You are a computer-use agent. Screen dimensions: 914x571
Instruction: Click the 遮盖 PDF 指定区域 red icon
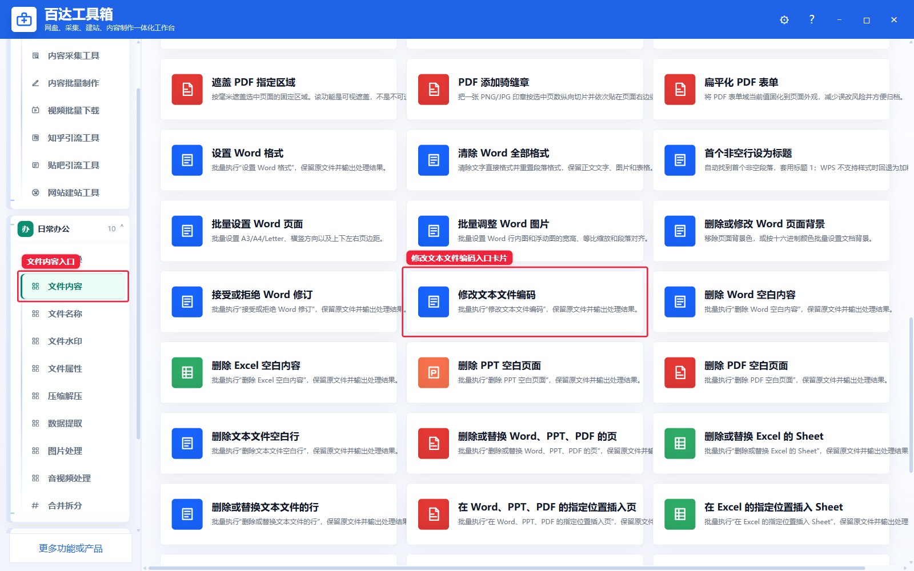[x=187, y=90]
